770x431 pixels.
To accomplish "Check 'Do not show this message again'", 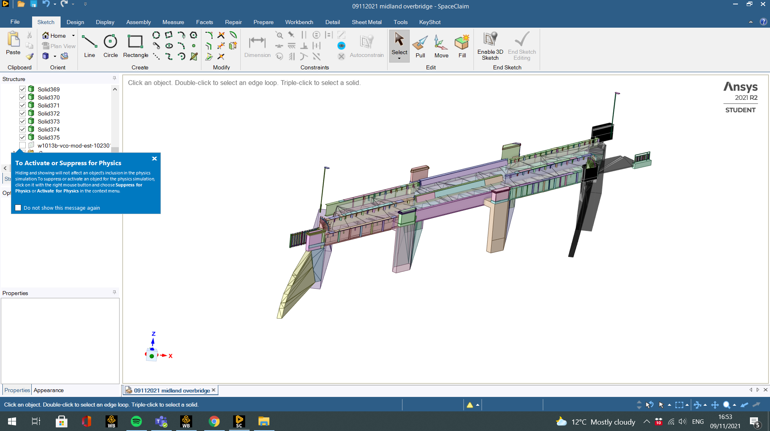I will [18, 208].
